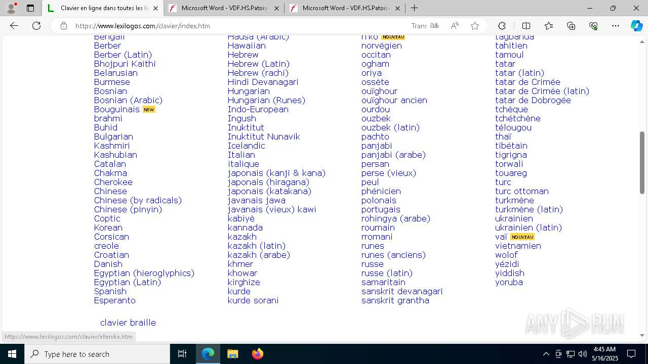This screenshot has height=364, width=648.
Task: Open the rohingya (arabe) keyboard link
Action: point(396,218)
